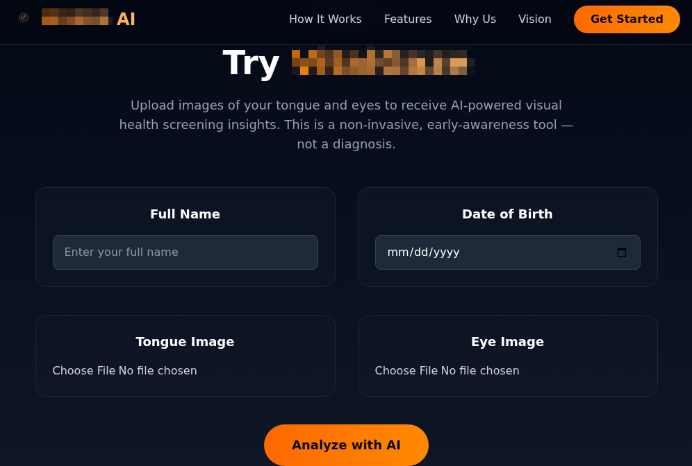Screen dimensions: 692x466
Task: Open the Why Us navigation item
Action: click(475, 19)
